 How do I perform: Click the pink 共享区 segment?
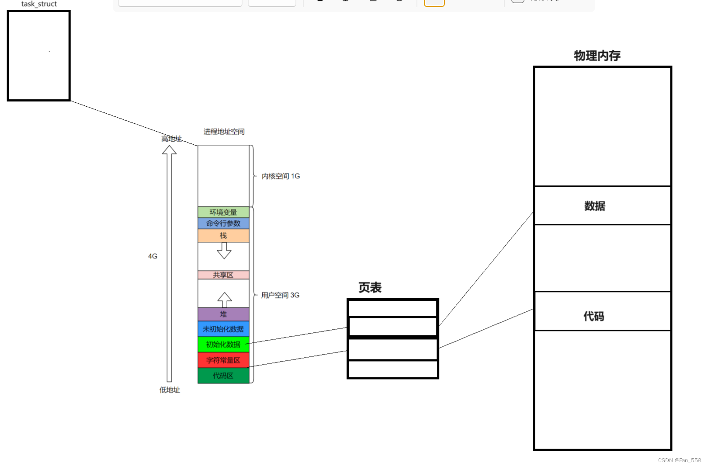[x=223, y=275]
